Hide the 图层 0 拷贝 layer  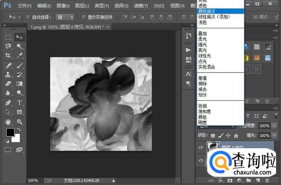point(201,147)
